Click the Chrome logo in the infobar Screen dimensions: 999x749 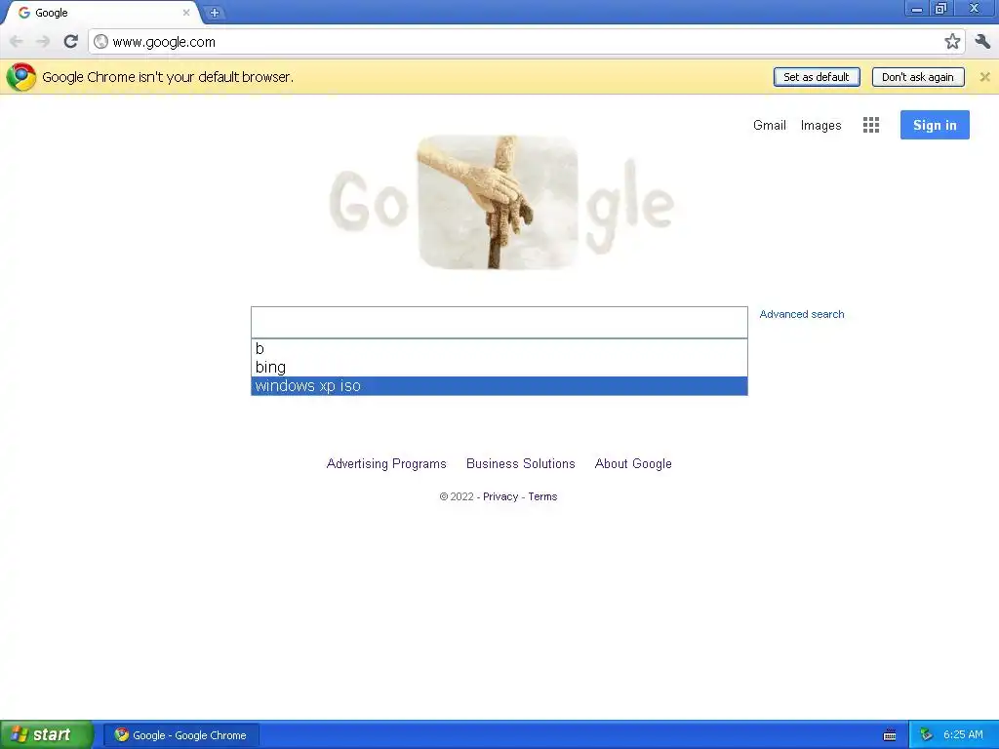[x=21, y=77]
